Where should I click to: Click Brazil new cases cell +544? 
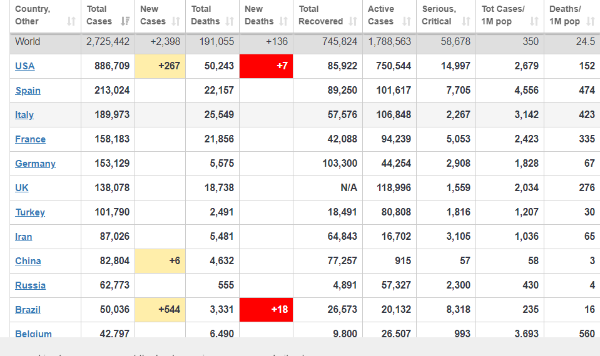(x=160, y=310)
